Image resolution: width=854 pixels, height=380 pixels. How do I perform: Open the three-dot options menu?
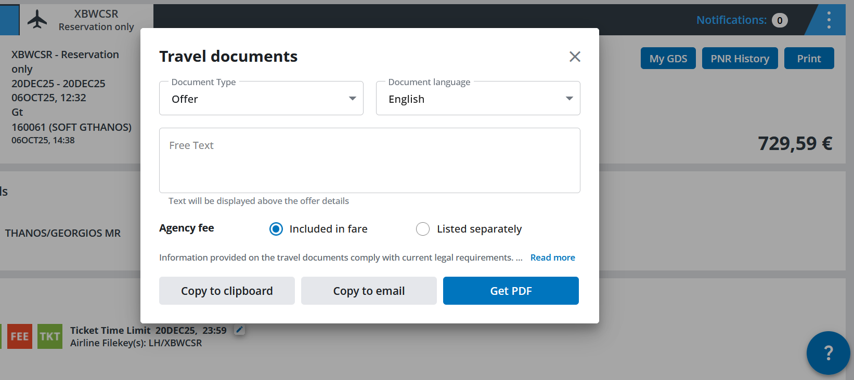click(x=829, y=20)
